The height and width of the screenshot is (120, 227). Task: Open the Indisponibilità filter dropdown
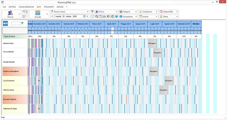point(177,12)
